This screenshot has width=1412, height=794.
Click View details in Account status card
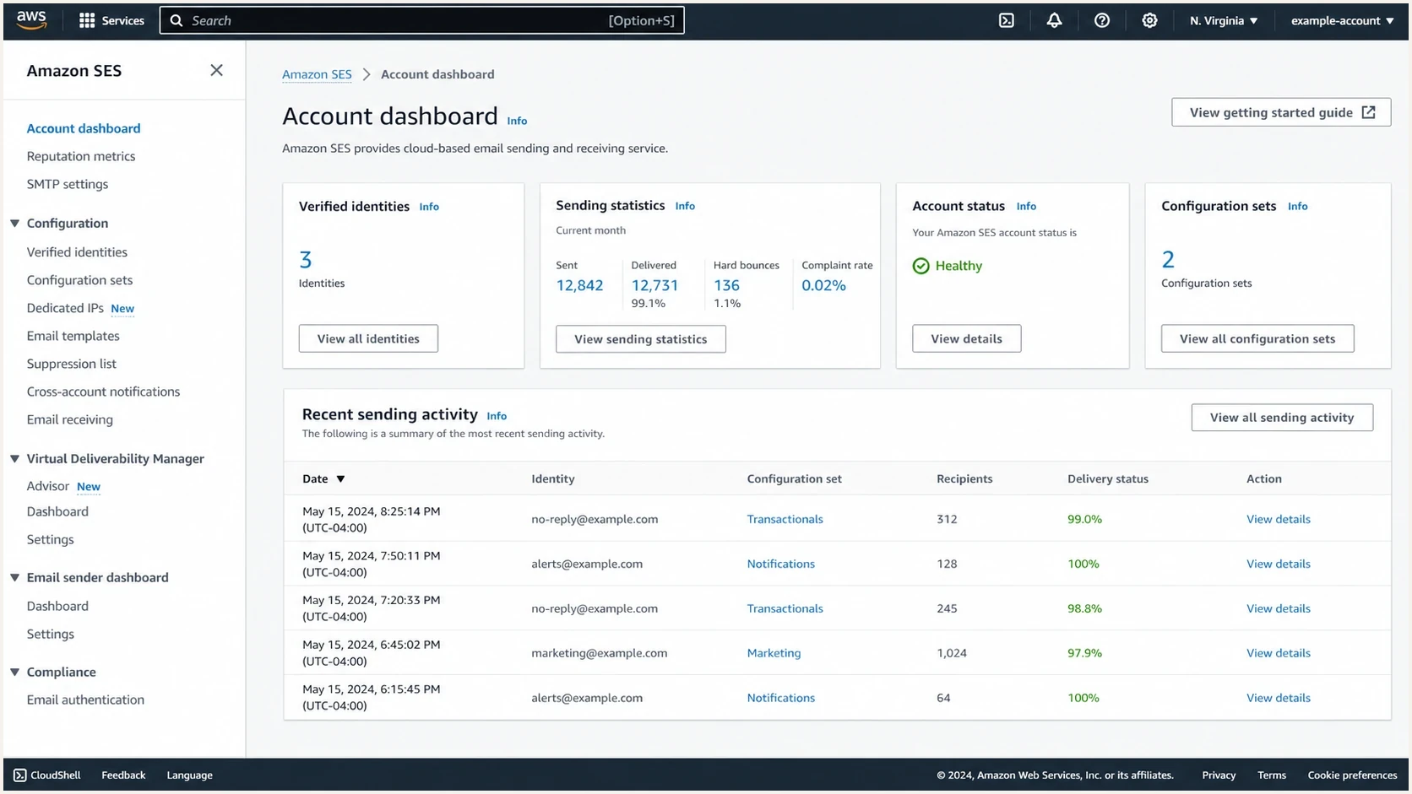(967, 338)
